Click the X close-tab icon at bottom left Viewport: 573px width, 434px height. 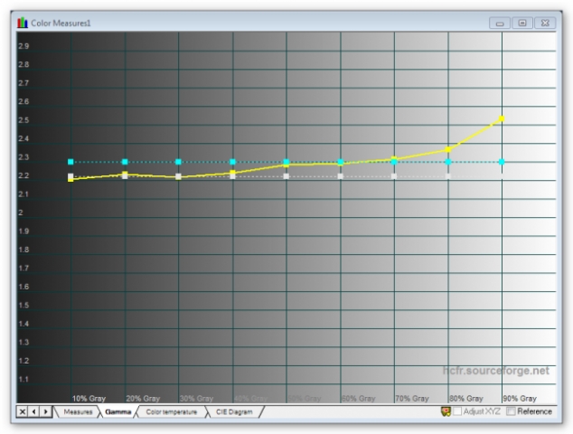23,412
